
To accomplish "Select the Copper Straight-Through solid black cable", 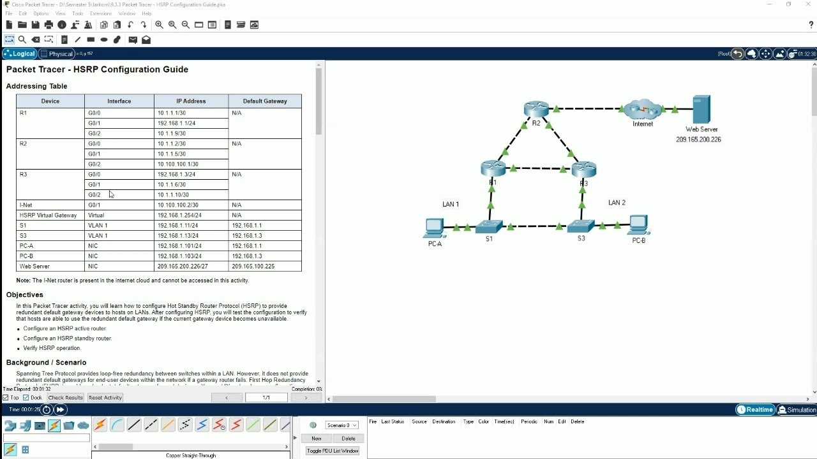I will click(134, 425).
